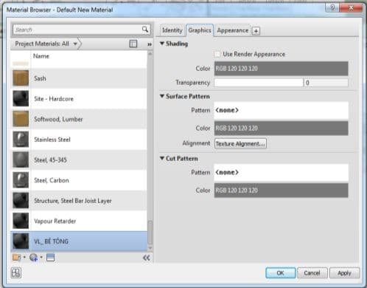This screenshot has height=288, width=367.
Task: Select the Softwood, Lumber thumbnail
Action: [x=21, y=119]
